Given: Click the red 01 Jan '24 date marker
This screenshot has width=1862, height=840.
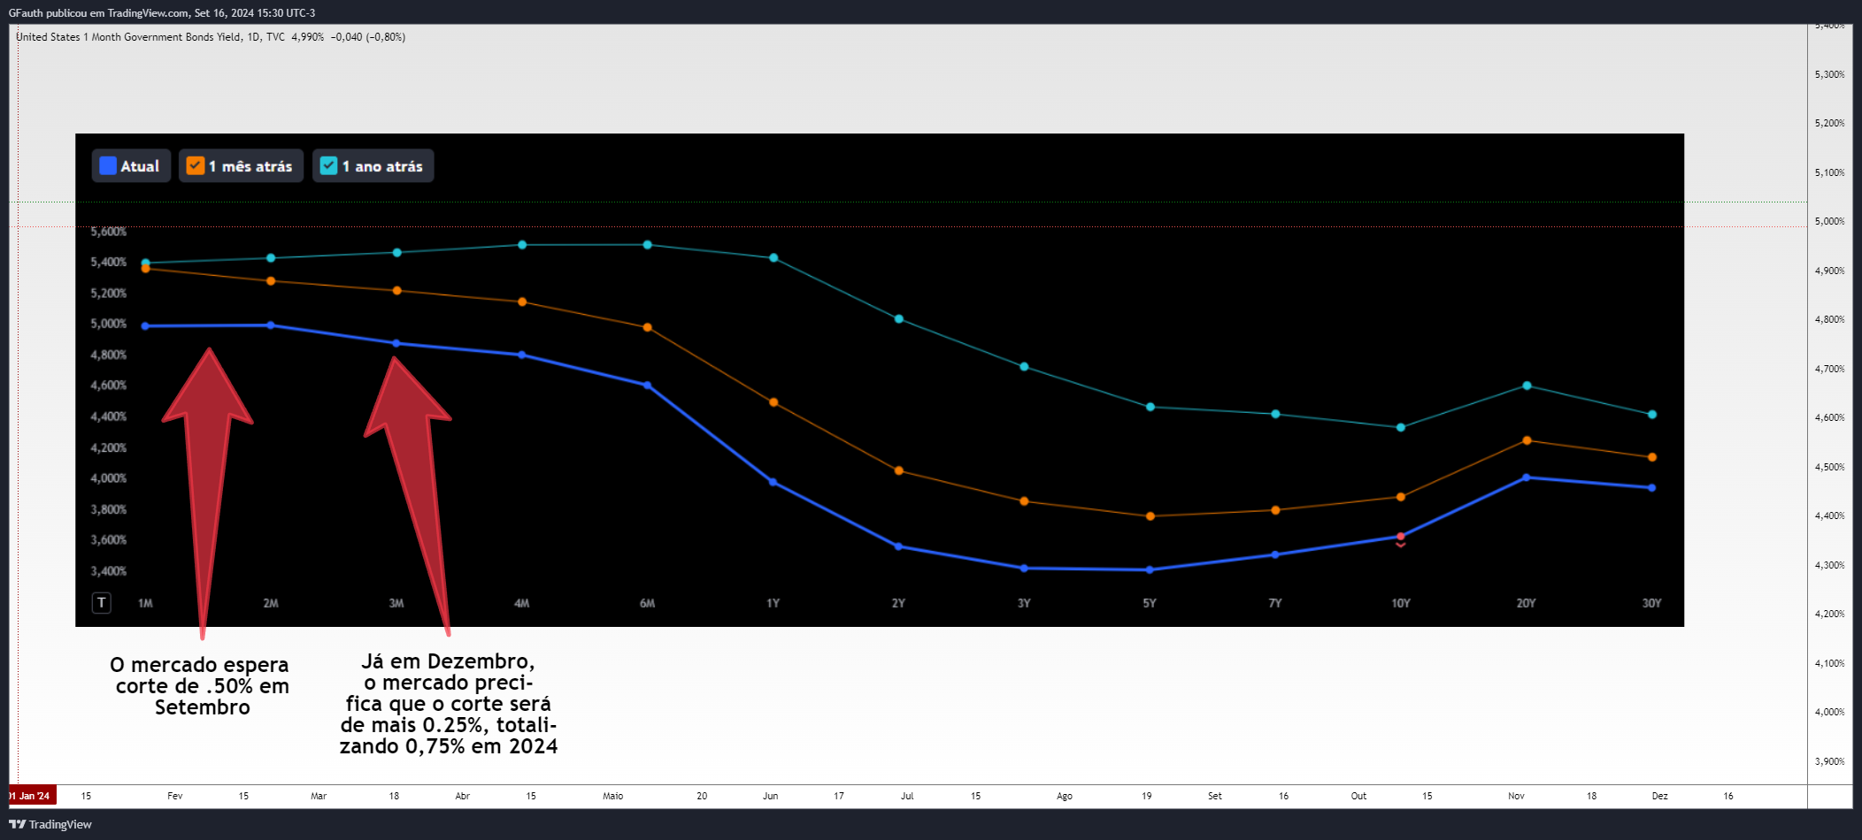Looking at the screenshot, I should point(32,796).
